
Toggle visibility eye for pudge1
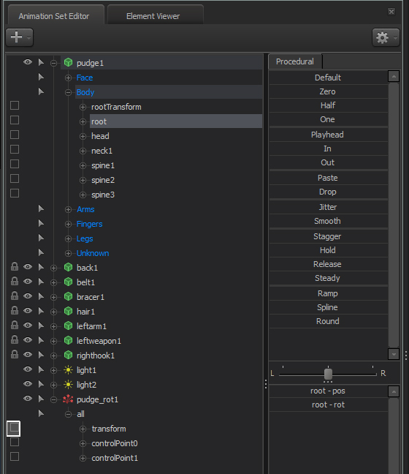pyautogui.click(x=28, y=62)
